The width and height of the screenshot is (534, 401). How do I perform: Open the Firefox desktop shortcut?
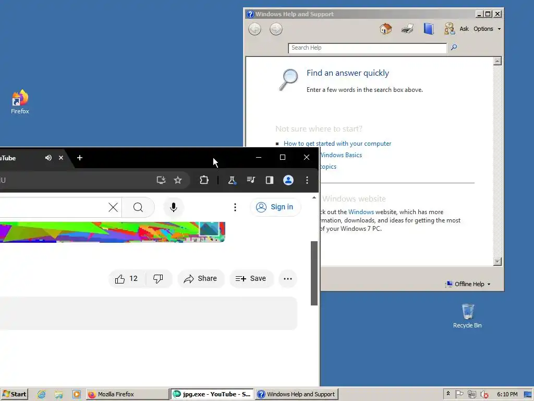click(20, 102)
